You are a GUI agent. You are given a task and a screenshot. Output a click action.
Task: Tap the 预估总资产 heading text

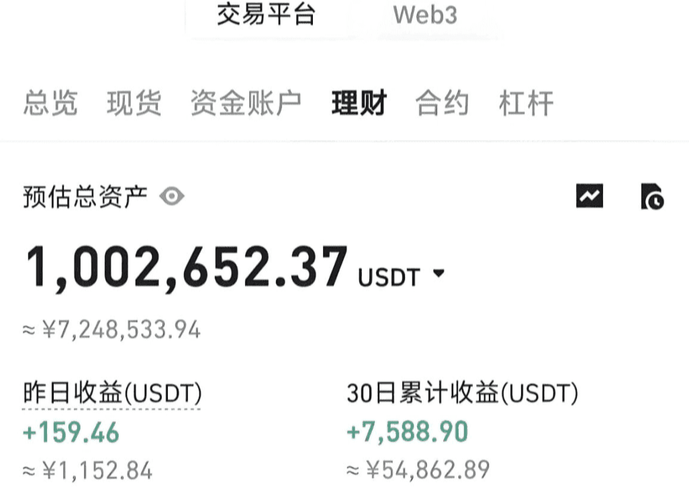(85, 197)
